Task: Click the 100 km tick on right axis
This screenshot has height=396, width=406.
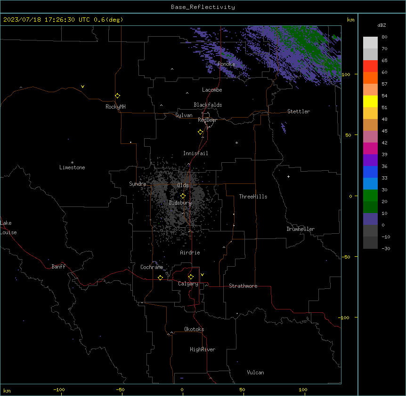Action: 346,74
